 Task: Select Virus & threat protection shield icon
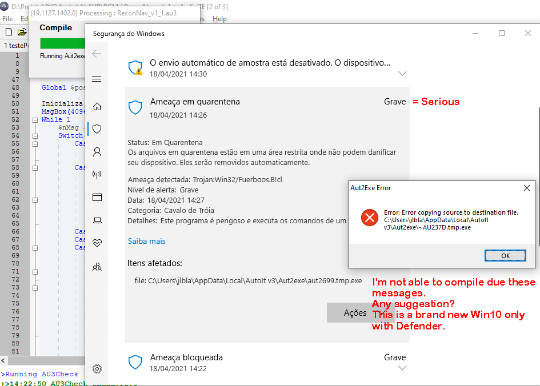97,129
